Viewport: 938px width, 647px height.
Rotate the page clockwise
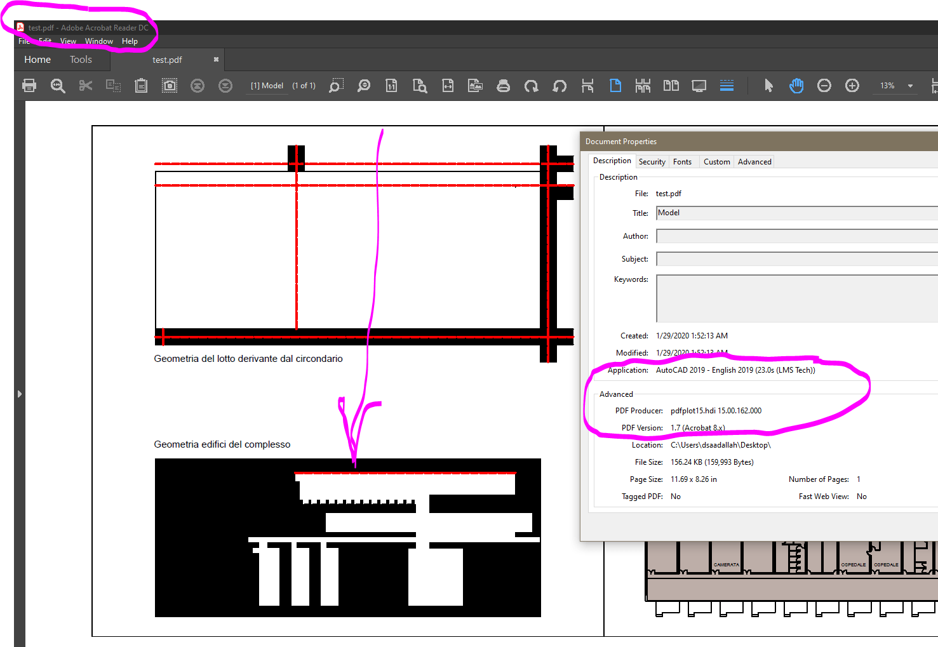click(532, 85)
